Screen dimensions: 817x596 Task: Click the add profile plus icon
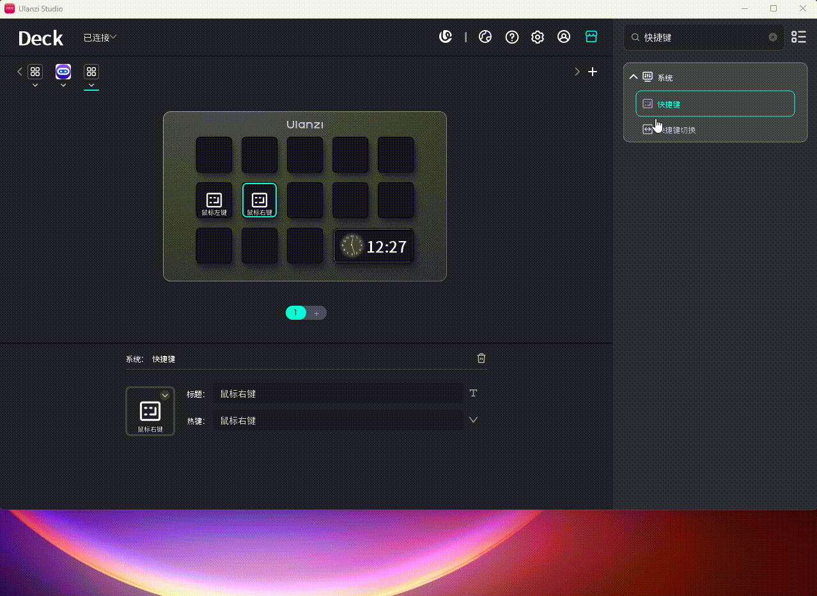593,72
